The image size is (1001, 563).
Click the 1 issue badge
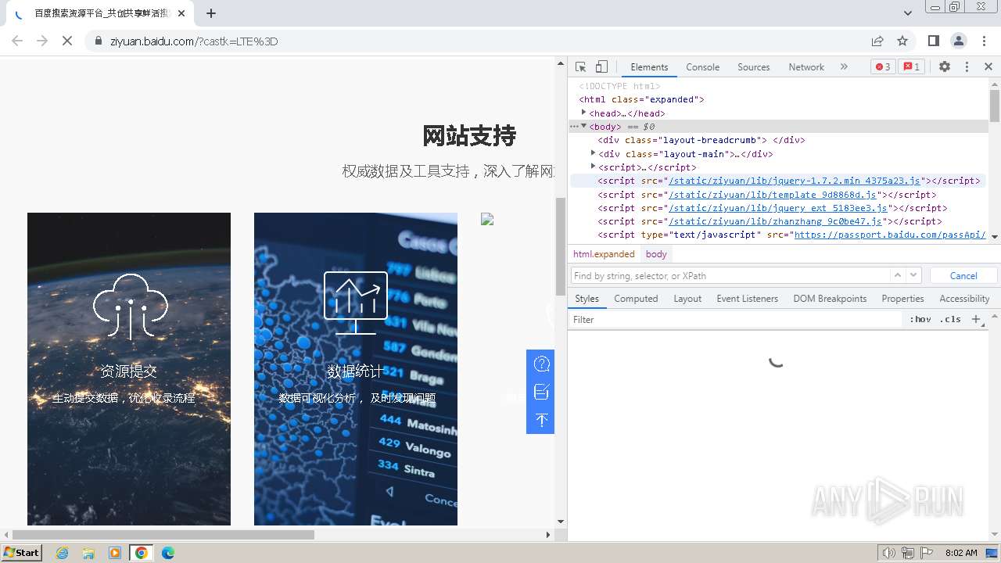click(911, 67)
